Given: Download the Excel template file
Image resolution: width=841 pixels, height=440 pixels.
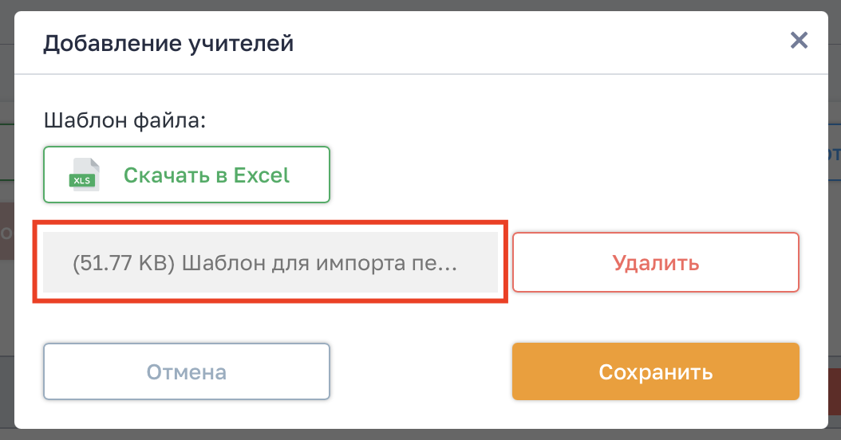Looking at the screenshot, I should pos(186,175).
